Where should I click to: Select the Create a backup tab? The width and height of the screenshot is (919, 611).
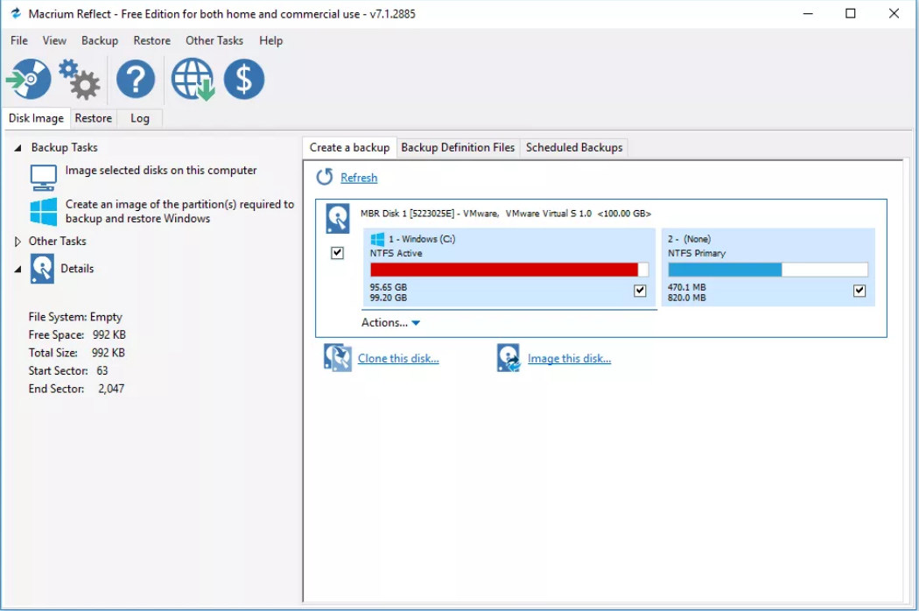coord(349,147)
